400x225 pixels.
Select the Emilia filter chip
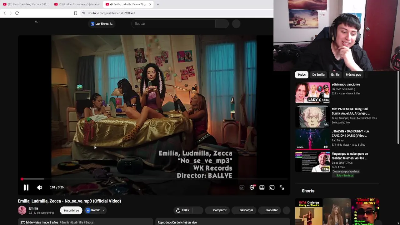(335, 75)
